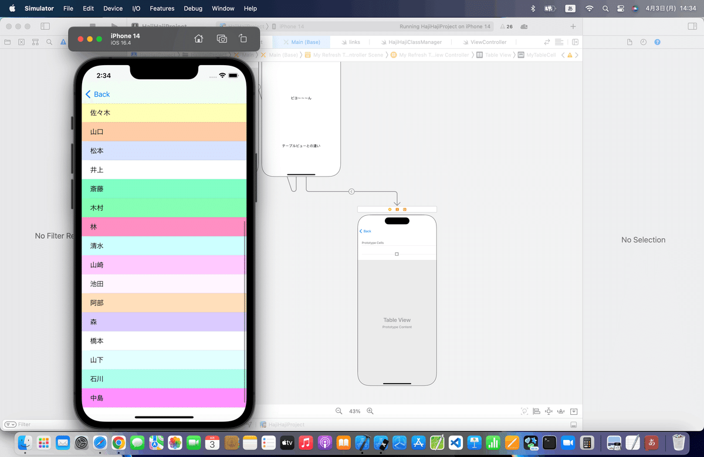Click the related items arrows icon in editor
The width and height of the screenshot is (704, 457).
(547, 42)
